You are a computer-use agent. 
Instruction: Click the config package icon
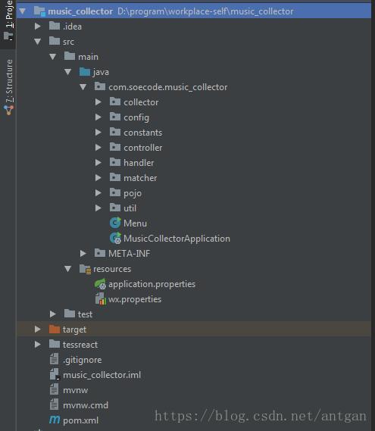[115, 117]
